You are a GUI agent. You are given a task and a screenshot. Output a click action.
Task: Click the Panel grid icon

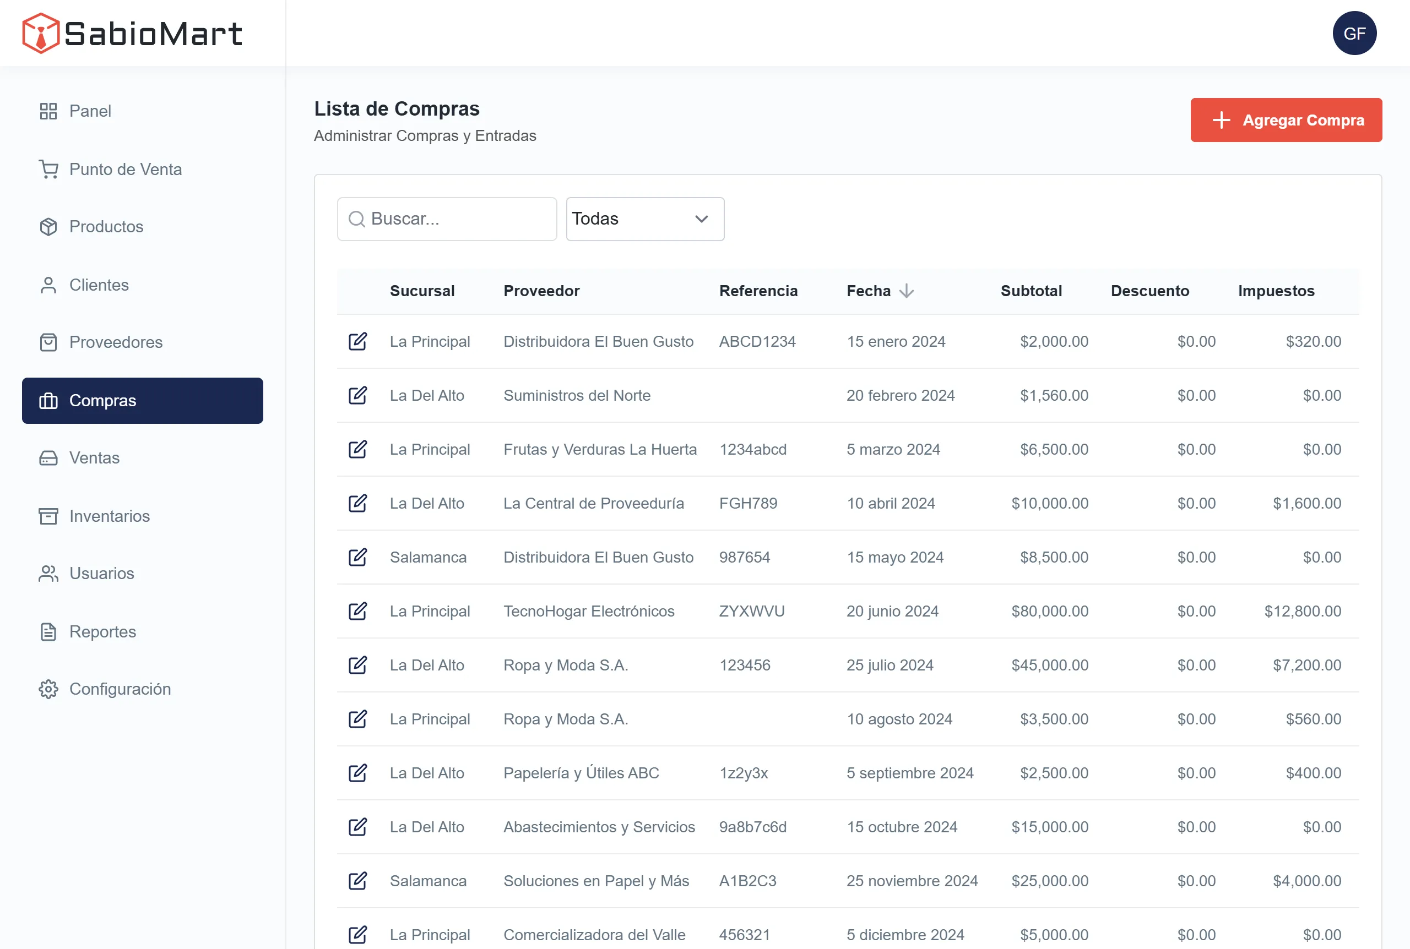click(48, 111)
